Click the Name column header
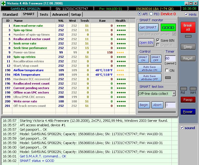The width and height of the screenshot is (199, 165). tap(34, 21)
